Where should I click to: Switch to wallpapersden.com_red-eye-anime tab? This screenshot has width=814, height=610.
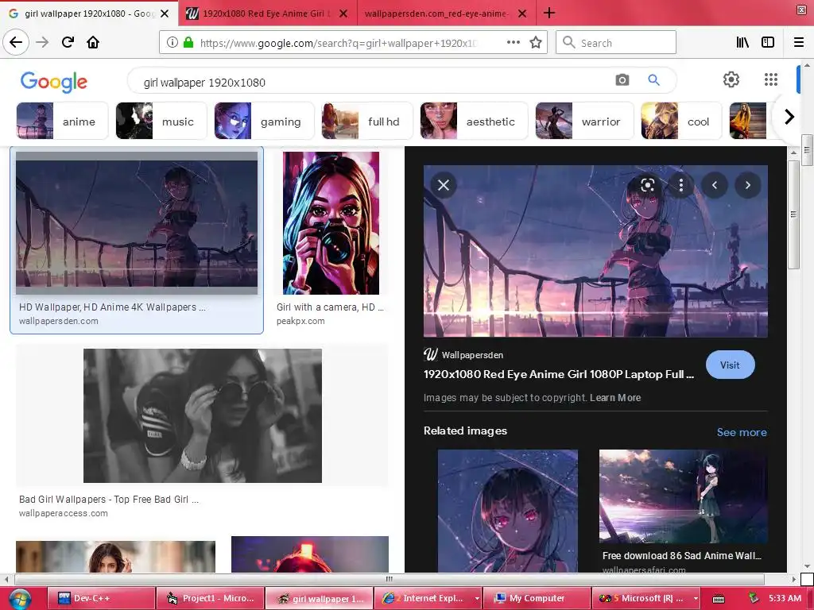437,14
